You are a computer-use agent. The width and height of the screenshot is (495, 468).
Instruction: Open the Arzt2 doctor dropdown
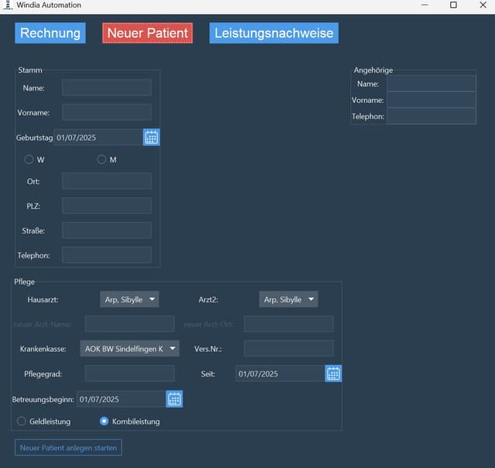pyautogui.click(x=288, y=299)
